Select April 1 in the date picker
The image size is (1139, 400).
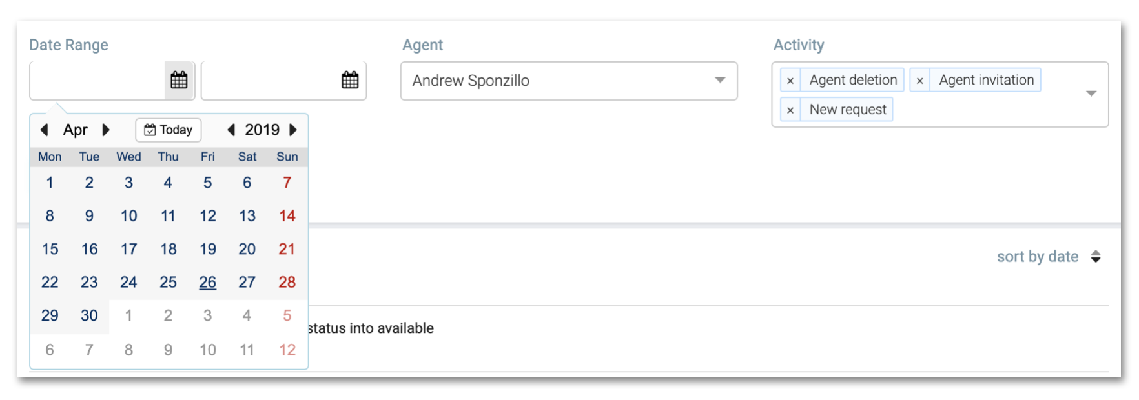[50, 183]
